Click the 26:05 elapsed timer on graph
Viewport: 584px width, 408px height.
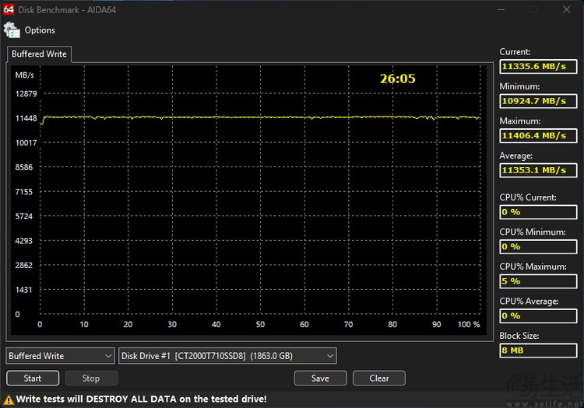click(x=397, y=78)
